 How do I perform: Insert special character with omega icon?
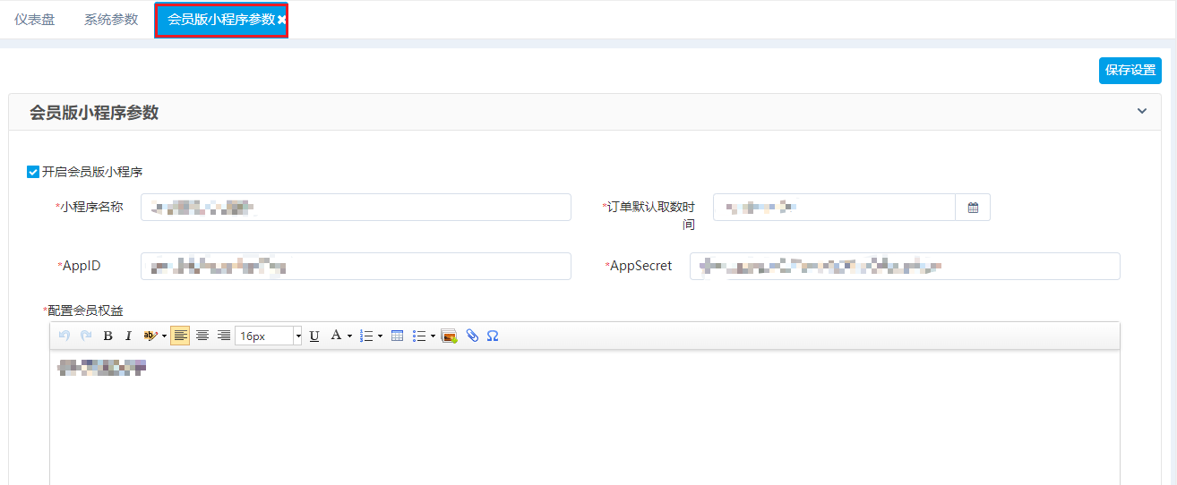click(493, 336)
